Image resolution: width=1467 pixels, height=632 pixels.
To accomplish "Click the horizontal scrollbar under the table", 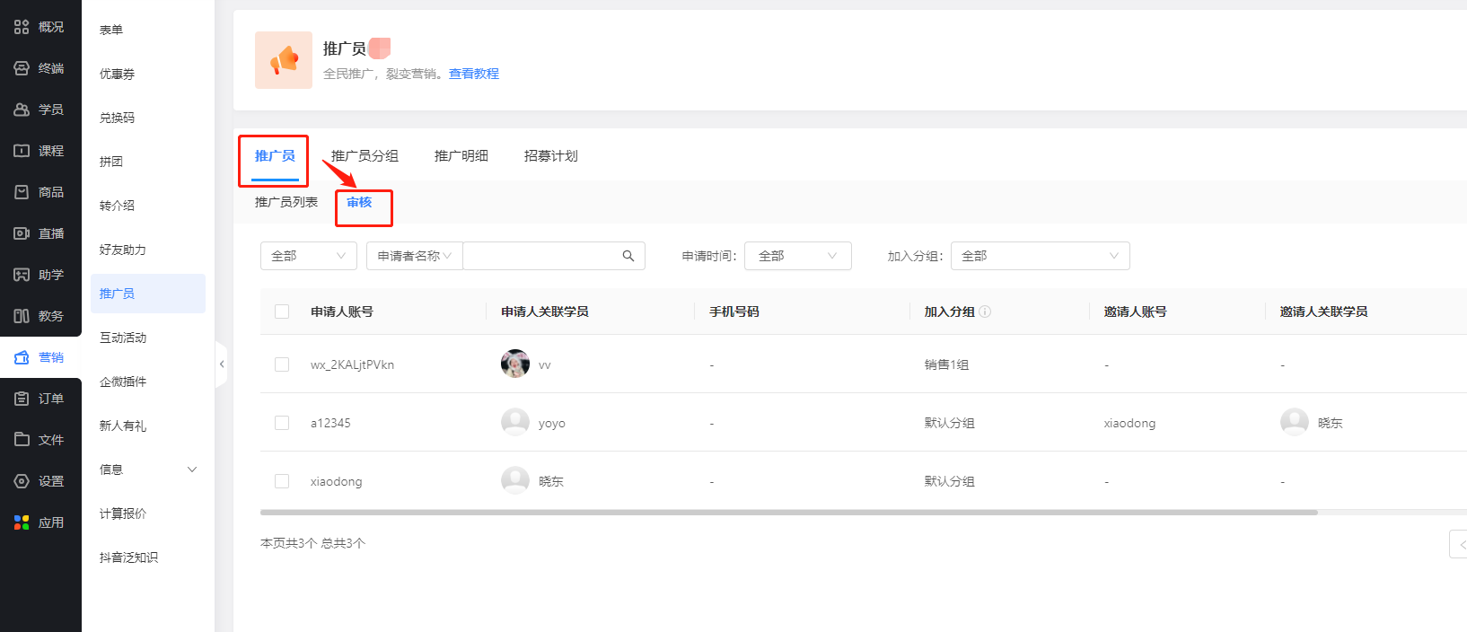I will pyautogui.click(x=788, y=513).
